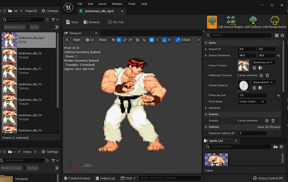Open the Pivot Mode dropdown
Image resolution: width=288 pixels, height=182 pixels.
point(252,102)
